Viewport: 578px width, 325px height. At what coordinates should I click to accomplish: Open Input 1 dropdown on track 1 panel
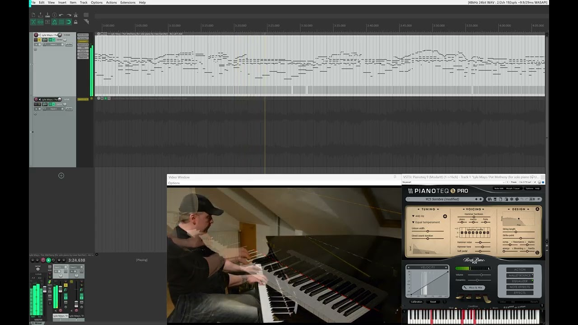click(53, 45)
